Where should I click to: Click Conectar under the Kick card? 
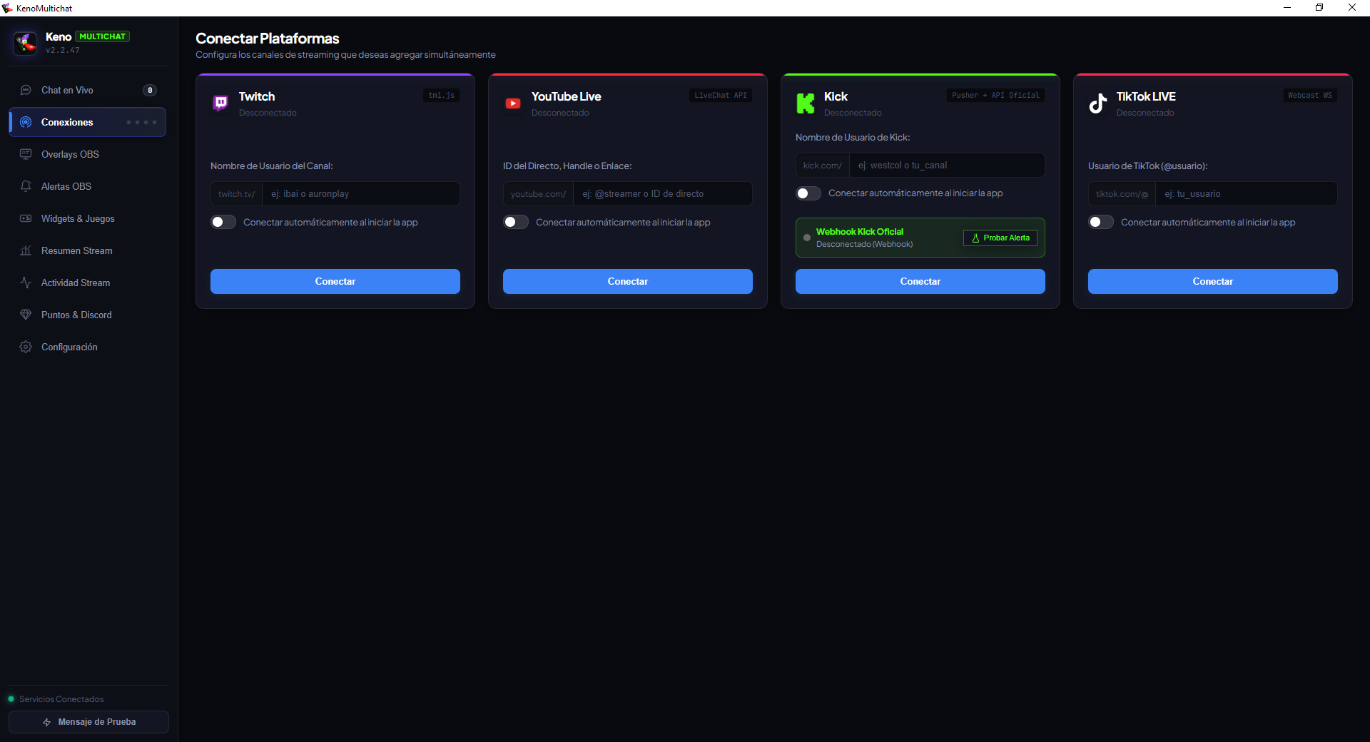920,281
